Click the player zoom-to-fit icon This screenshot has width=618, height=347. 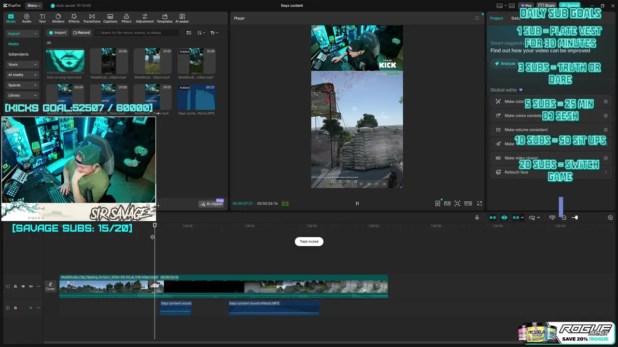click(x=457, y=203)
